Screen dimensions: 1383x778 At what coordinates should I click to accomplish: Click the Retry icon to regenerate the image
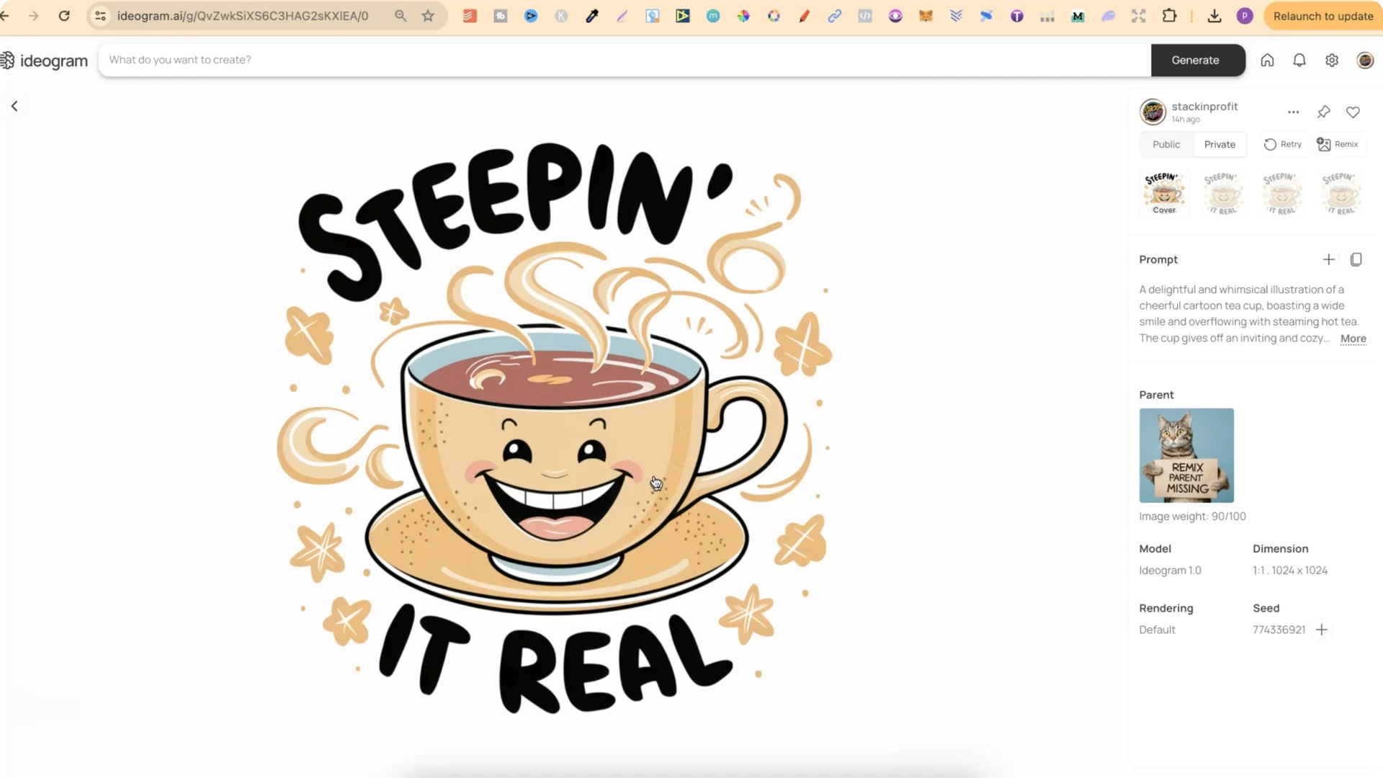coord(1283,144)
